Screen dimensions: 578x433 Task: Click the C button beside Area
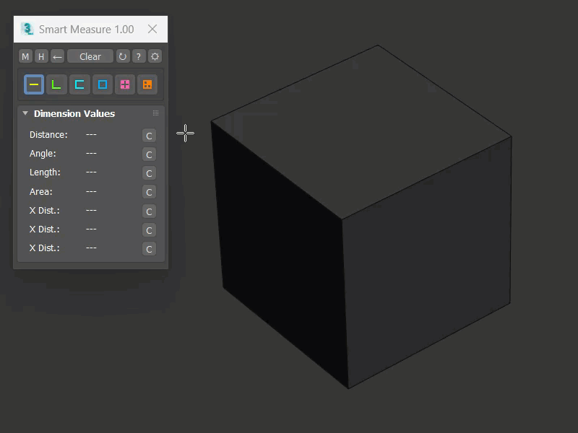pos(149,192)
